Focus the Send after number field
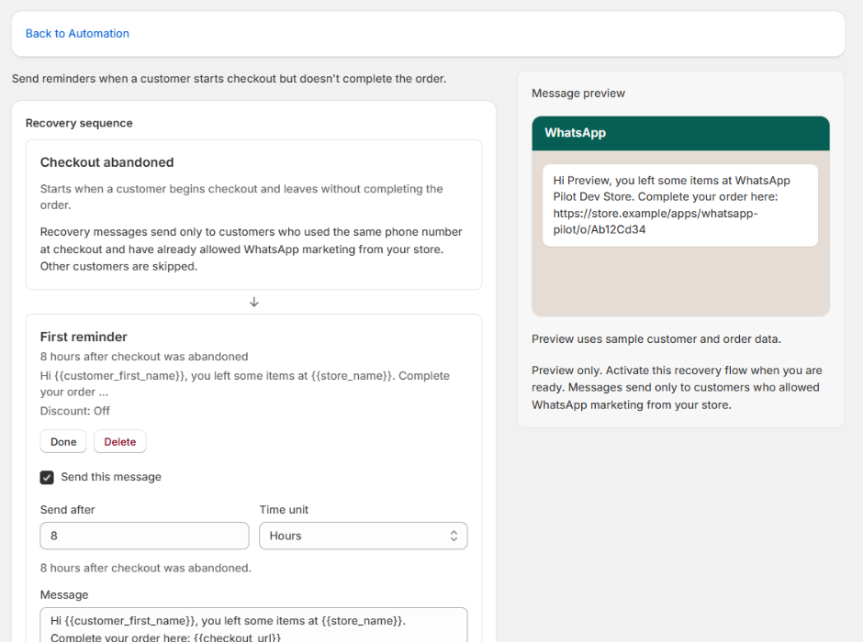 point(144,536)
